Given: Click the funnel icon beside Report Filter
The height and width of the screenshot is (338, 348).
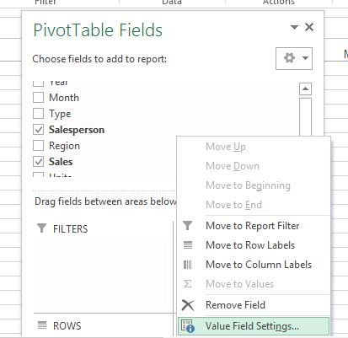Looking at the screenshot, I should coord(187,226).
